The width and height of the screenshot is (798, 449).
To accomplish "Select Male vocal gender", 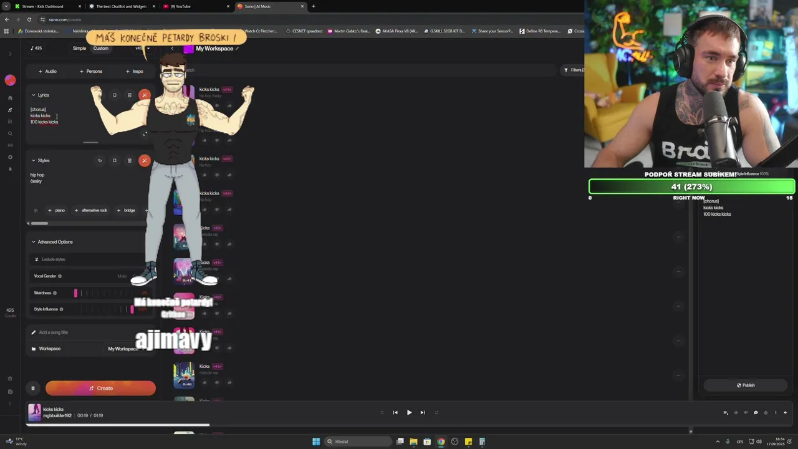I will (x=122, y=276).
